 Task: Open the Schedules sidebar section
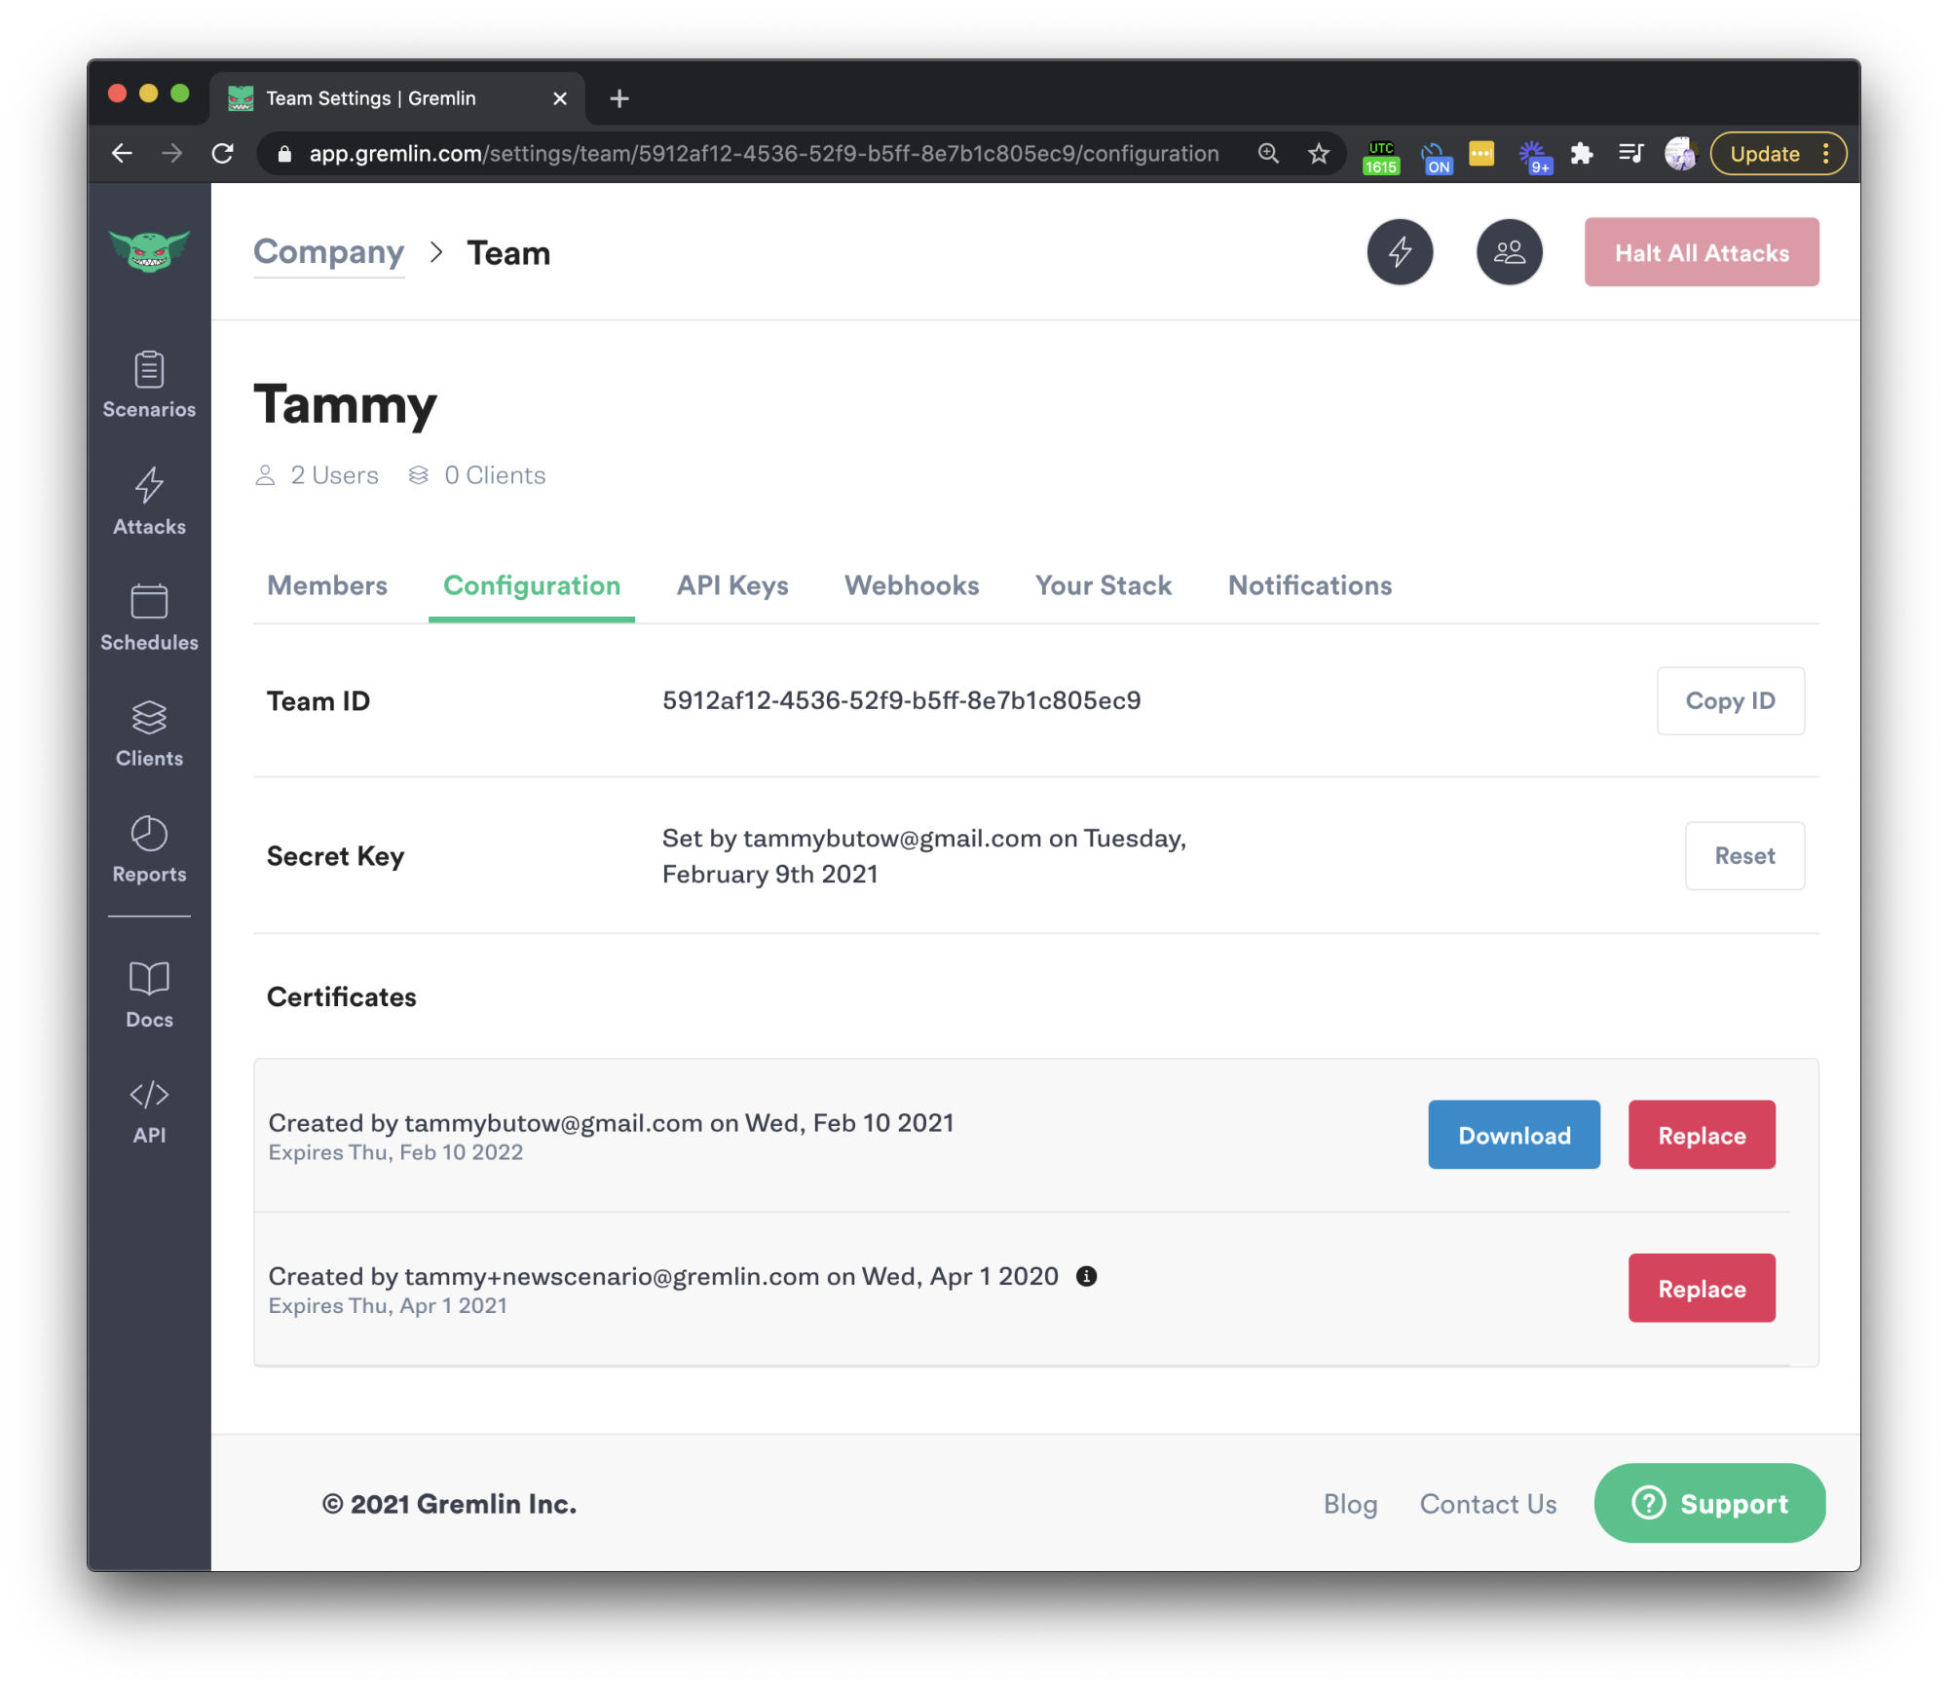[x=149, y=619]
